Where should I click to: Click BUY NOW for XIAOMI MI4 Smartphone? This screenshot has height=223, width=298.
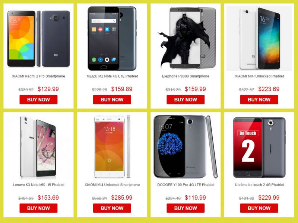[112, 208]
